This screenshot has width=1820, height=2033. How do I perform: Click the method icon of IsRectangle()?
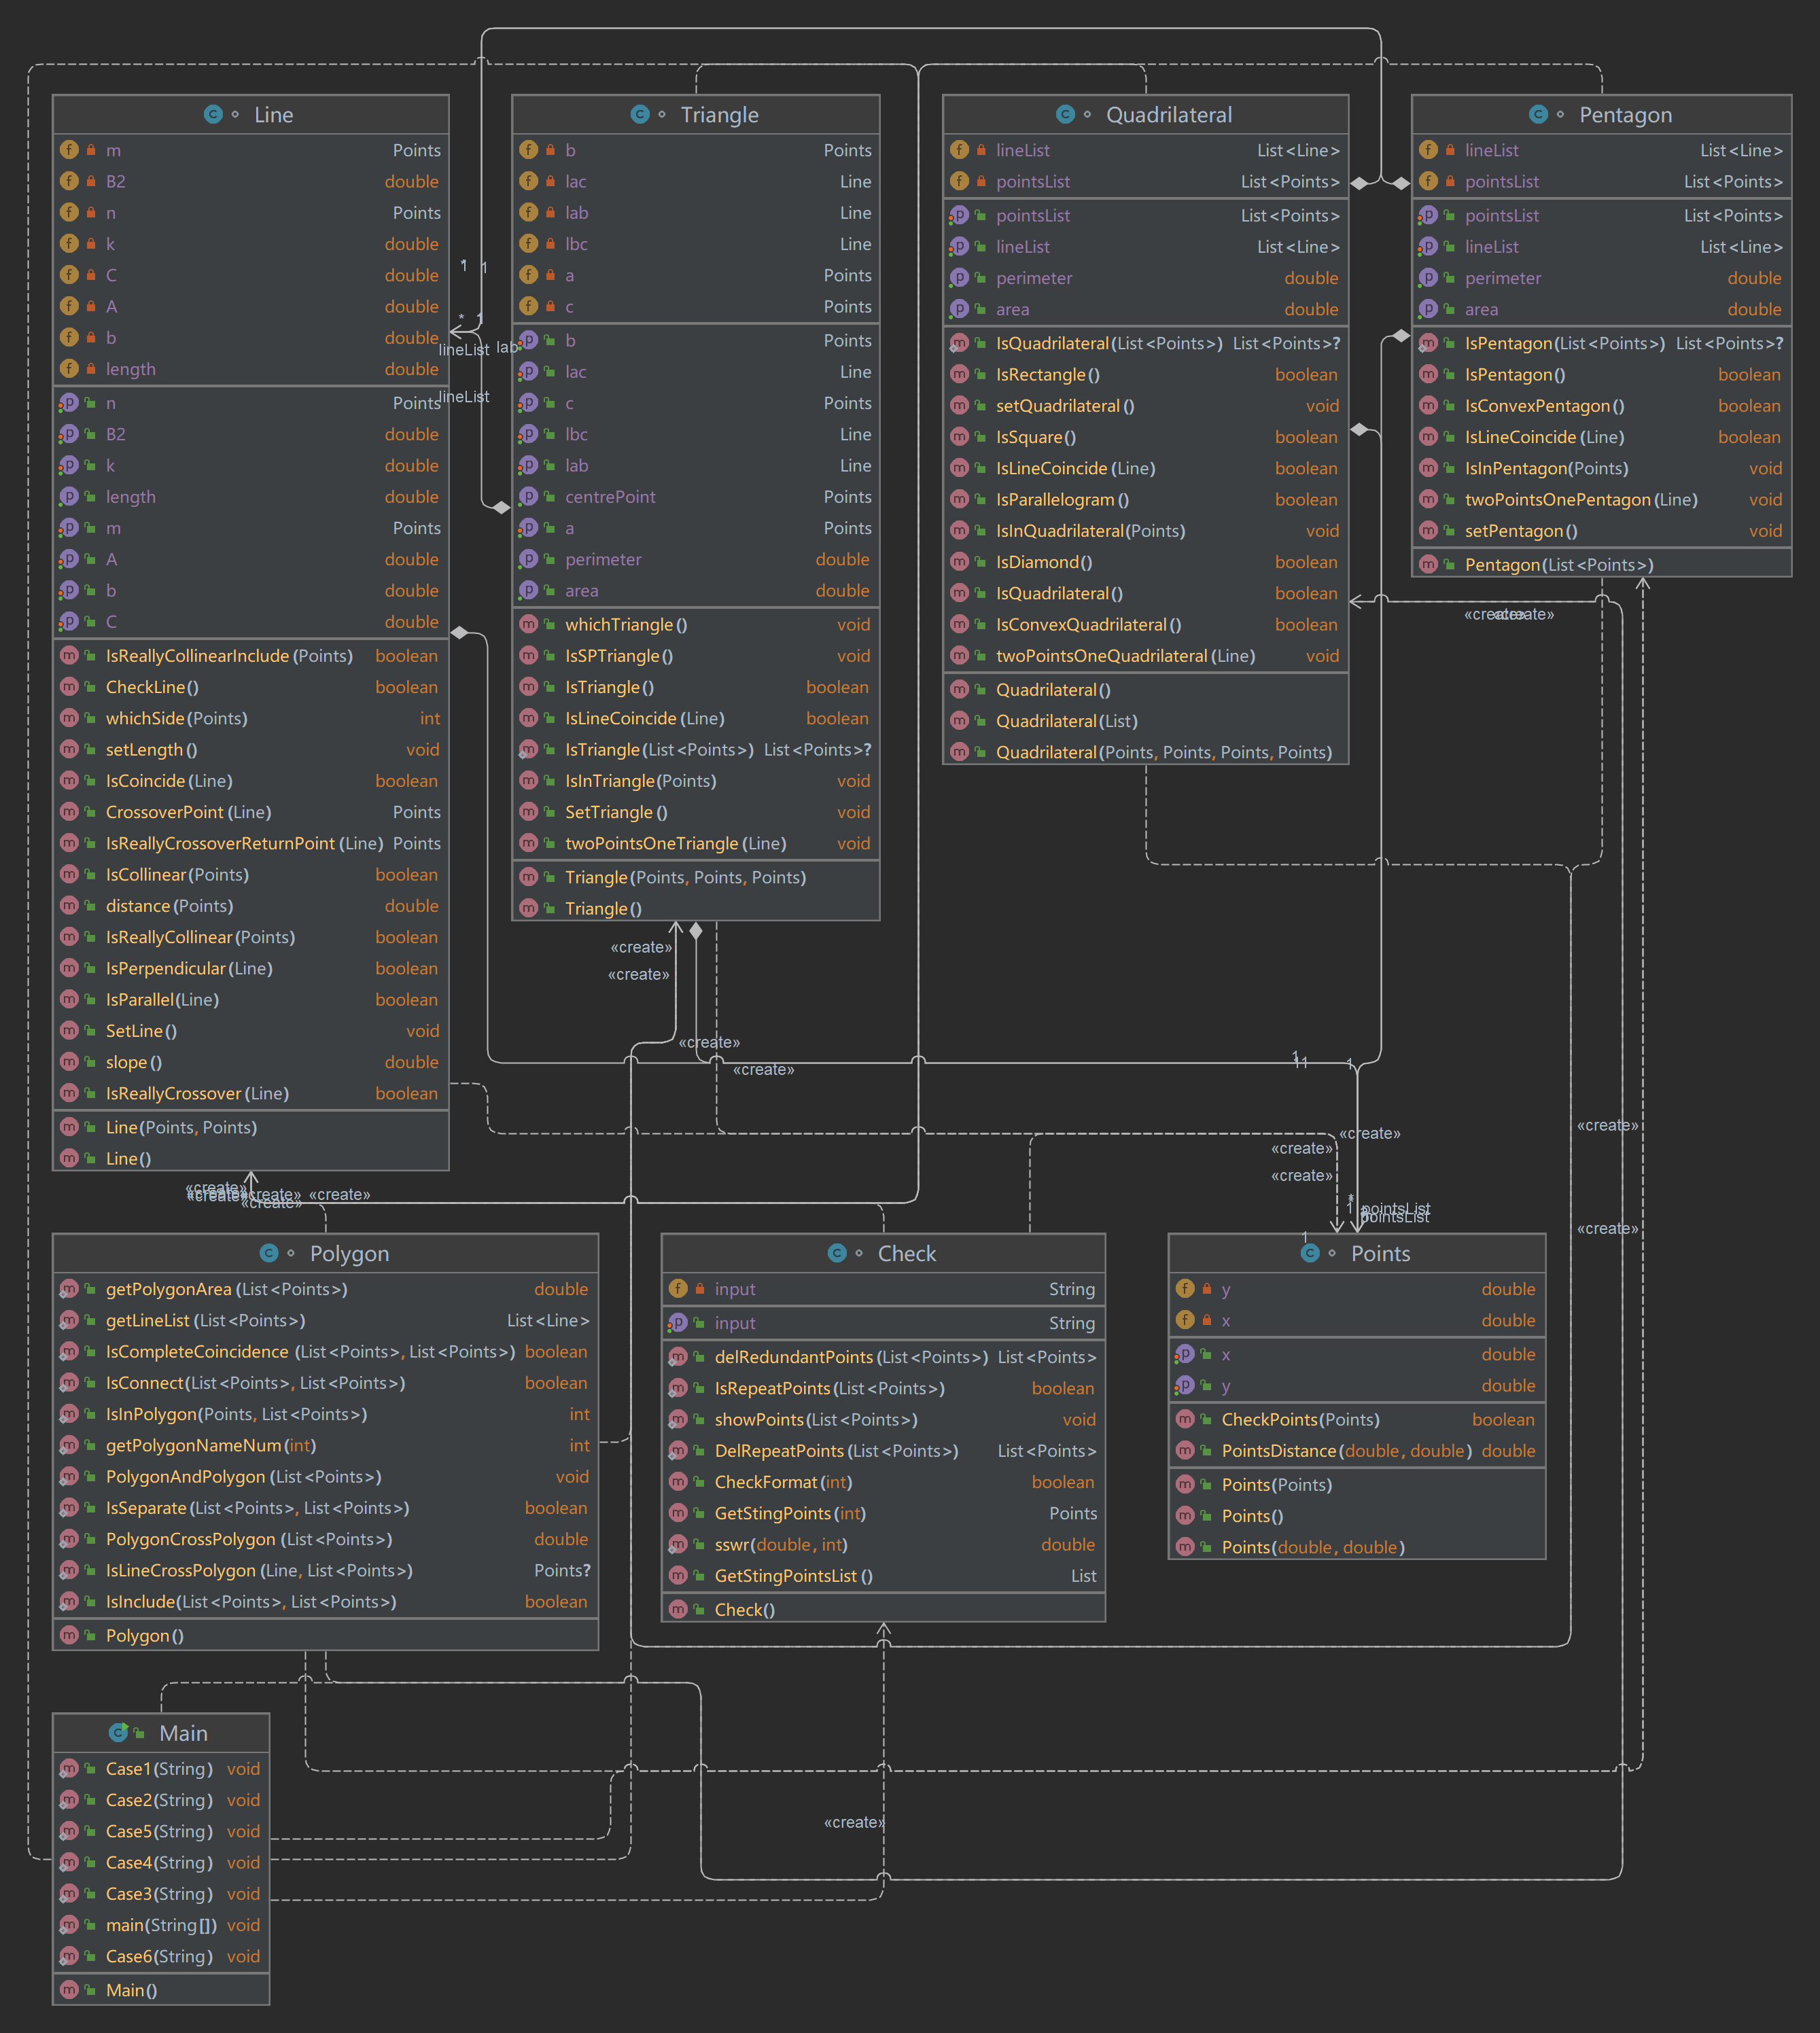[x=959, y=374]
